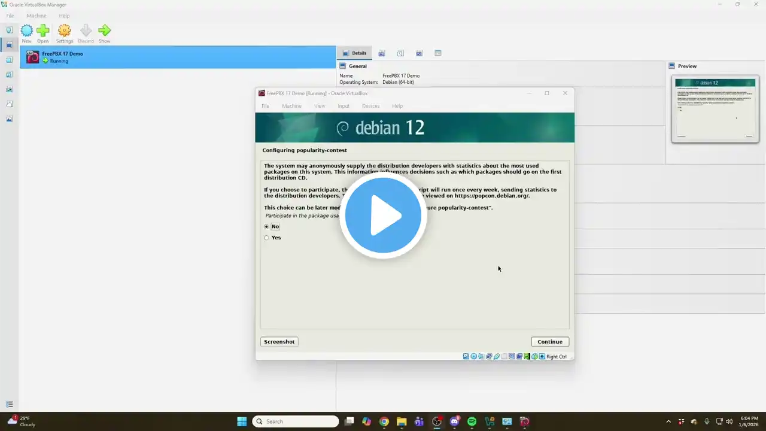766x431 pixels.
Task: Click the 'Debian (64-bit)' operating system value
Action: (398, 82)
